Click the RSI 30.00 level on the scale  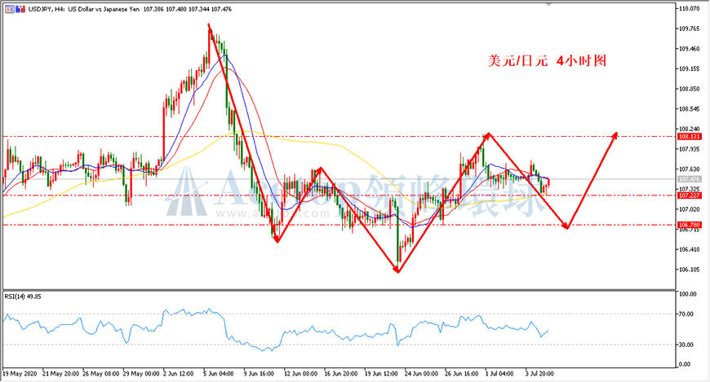point(686,345)
